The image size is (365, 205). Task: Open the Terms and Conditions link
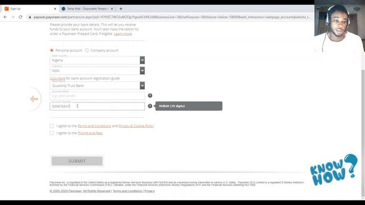pyautogui.click(x=94, y=126)
